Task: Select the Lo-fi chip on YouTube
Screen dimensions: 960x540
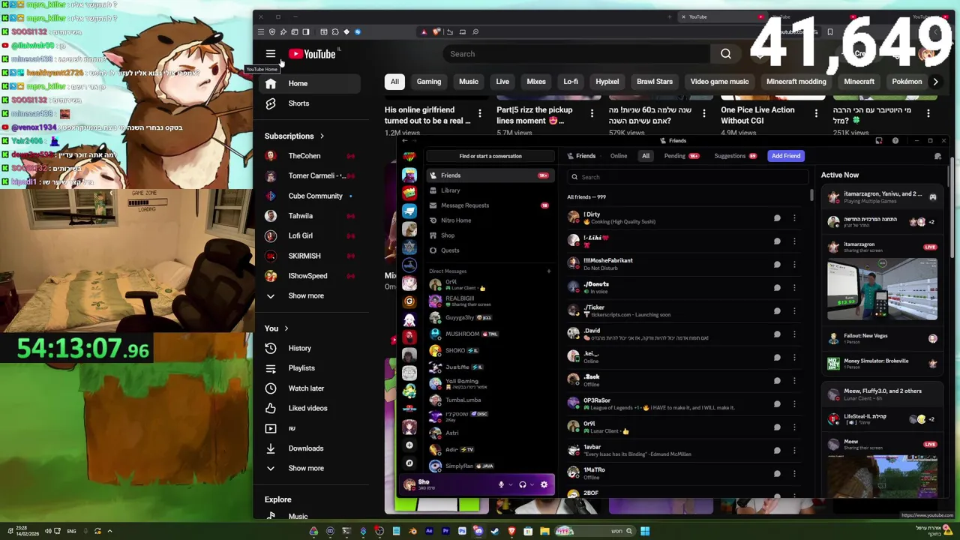Action: click(x=571, y=82)
